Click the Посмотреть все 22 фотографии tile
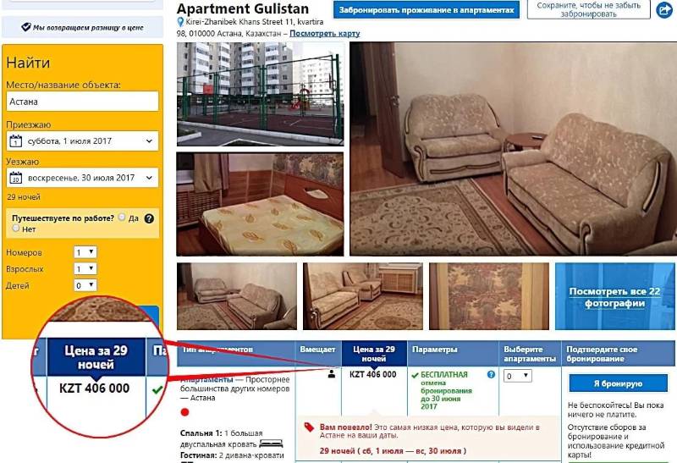Image resolution: width=677 pixels, height=463 pixels. coord(615,296)
